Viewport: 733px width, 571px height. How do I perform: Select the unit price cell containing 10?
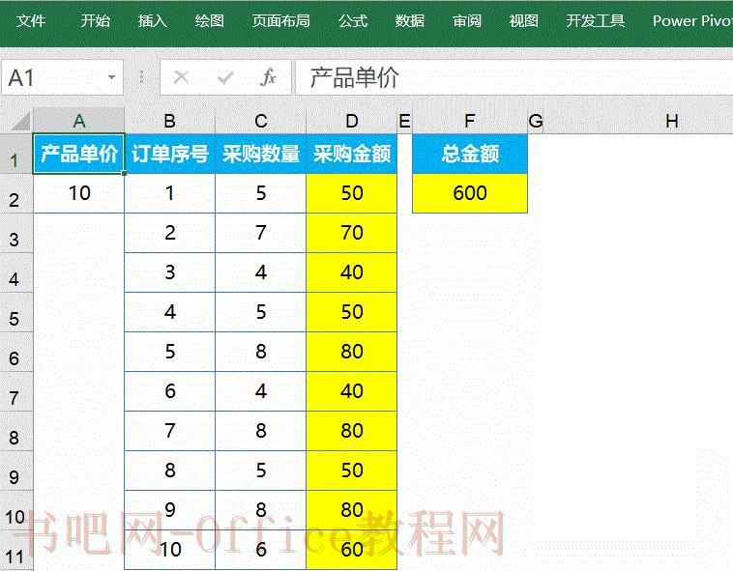[x=79, y=193]
